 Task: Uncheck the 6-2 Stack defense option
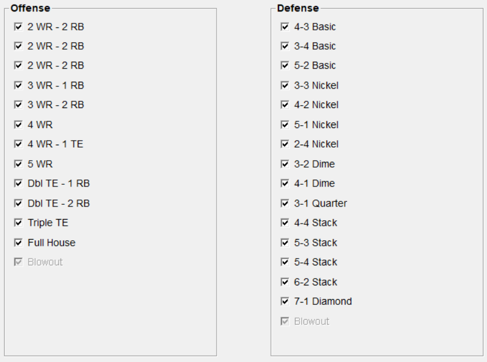[285, 282]
